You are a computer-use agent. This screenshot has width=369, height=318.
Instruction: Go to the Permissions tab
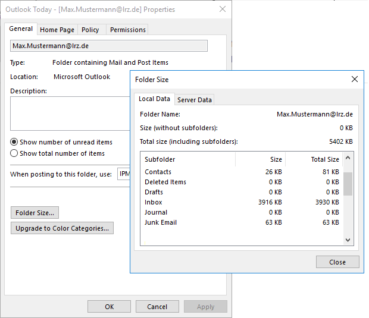(x=127, y=30)
